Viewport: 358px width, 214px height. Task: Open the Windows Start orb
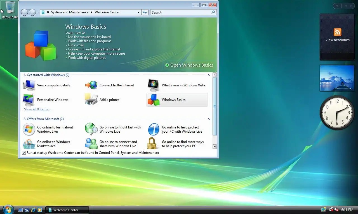pos(8,210)
